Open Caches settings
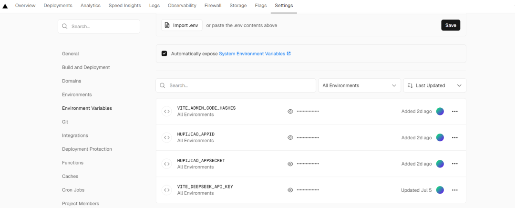This screenshot has width=515, height=208. (70, 177)
